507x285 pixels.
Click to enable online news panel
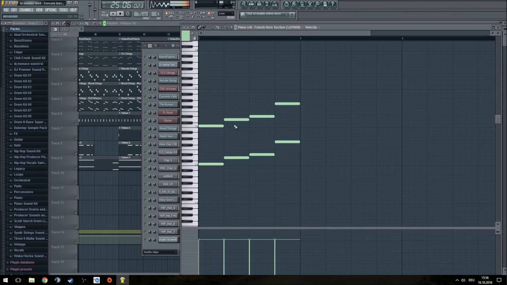point(267,15)
